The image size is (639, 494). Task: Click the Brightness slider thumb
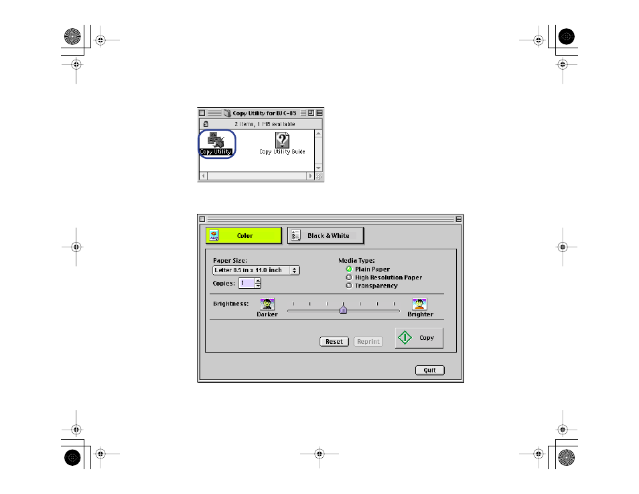tap(343, 310)
